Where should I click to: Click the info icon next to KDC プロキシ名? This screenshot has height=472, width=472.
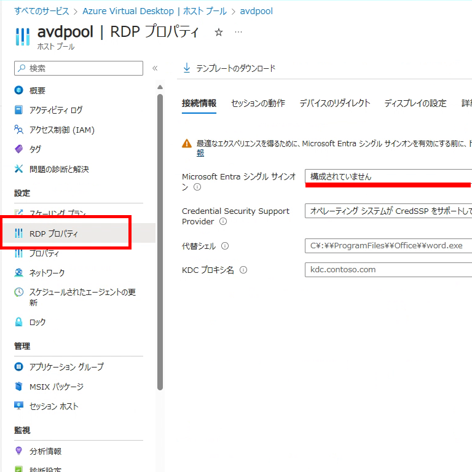click(243, 270)
